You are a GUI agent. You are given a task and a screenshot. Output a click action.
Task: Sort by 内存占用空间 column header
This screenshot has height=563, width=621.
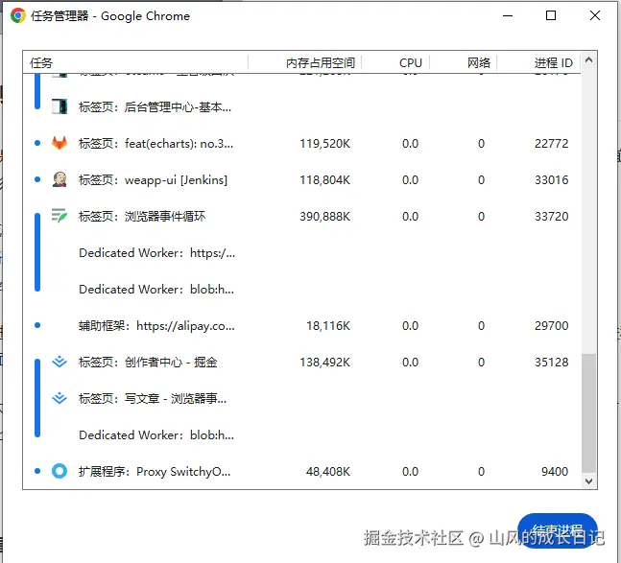304,62
